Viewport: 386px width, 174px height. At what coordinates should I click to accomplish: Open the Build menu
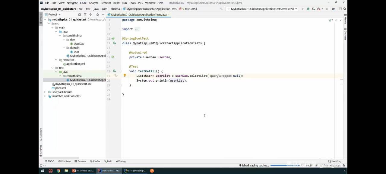click(116, 3)
